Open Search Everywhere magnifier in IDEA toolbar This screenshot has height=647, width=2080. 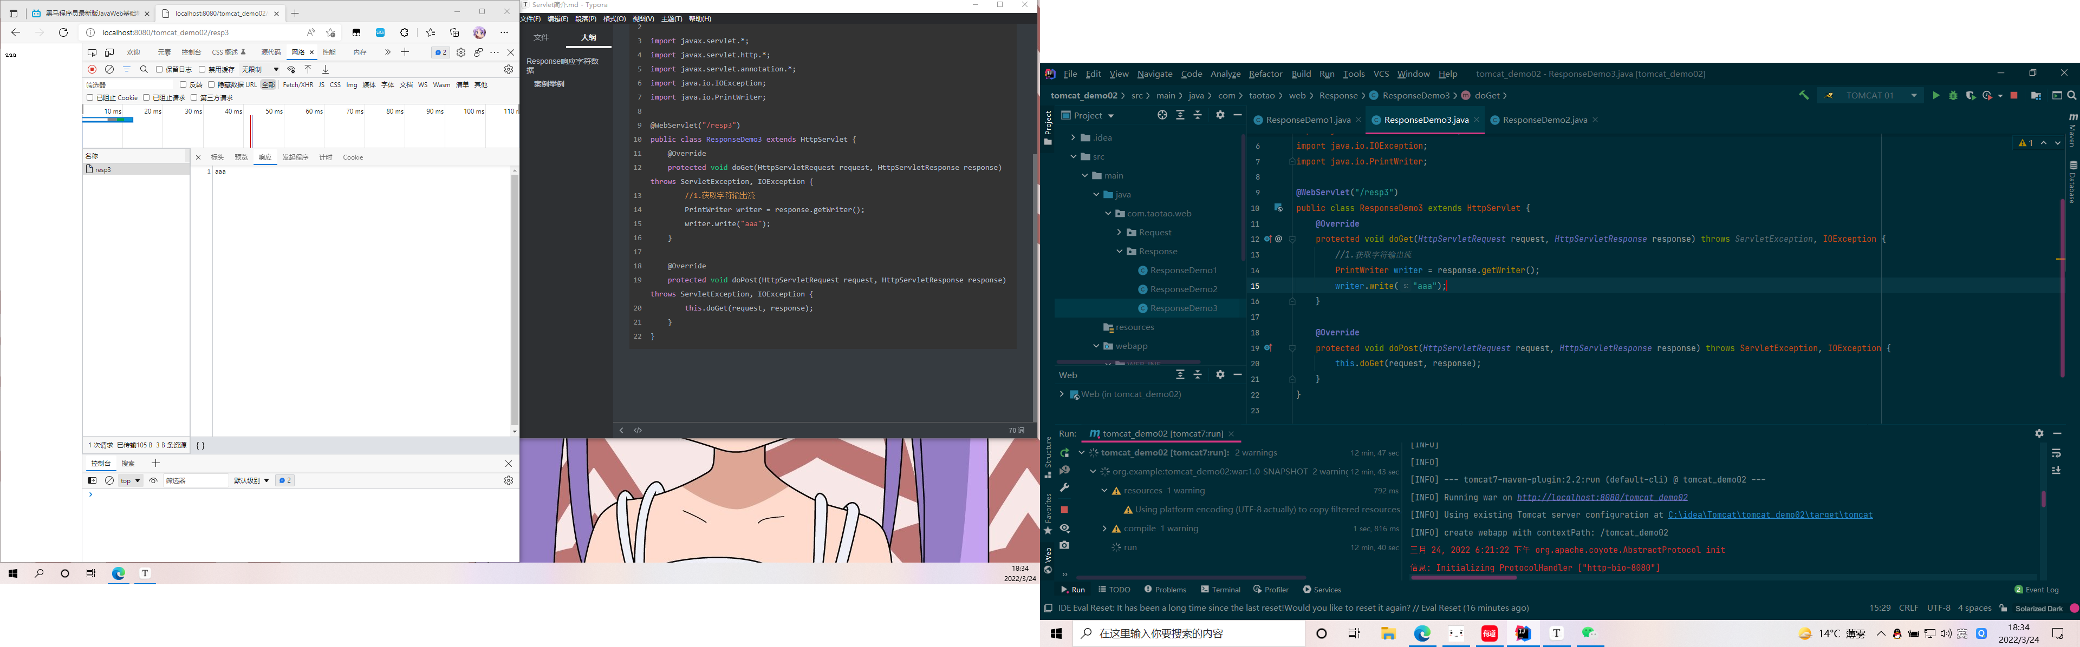pyautogui.click(x=2071, y=95)
